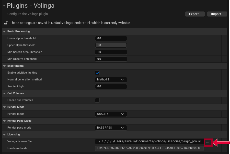
Task: Click the license file browse ellipsis button
Action: [x=208, y=142]
